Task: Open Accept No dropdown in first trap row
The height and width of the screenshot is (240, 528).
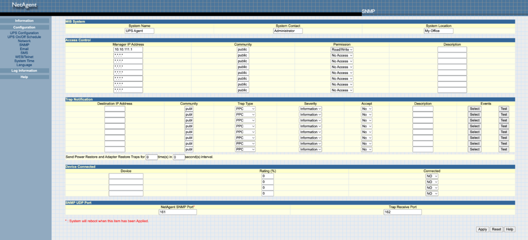Action: click(x=367, y=109)
